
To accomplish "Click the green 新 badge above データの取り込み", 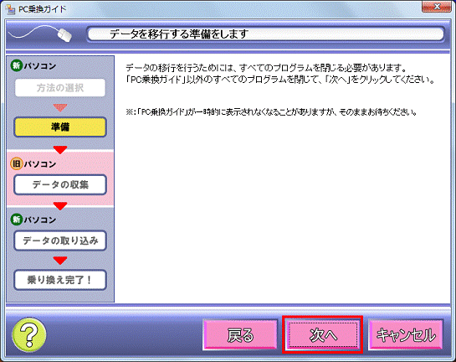I will [16, 219].
